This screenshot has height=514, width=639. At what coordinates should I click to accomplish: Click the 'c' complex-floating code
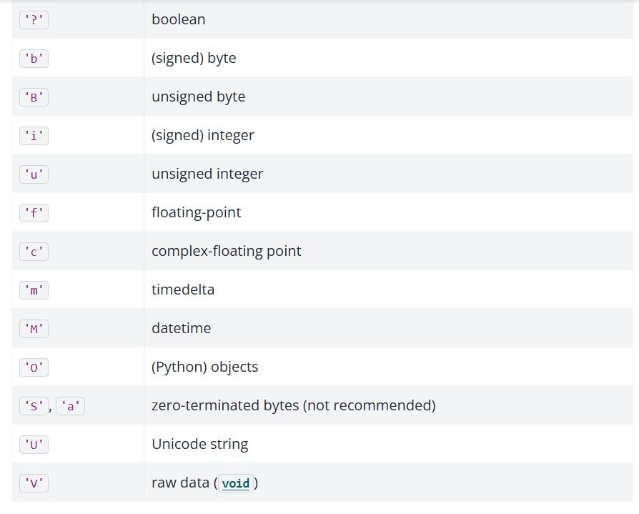pyautogui.click(x=34, y=252)
